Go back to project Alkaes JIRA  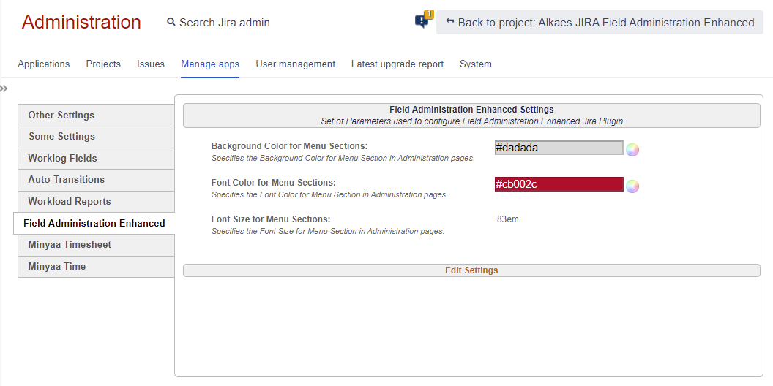click(600, 23)
